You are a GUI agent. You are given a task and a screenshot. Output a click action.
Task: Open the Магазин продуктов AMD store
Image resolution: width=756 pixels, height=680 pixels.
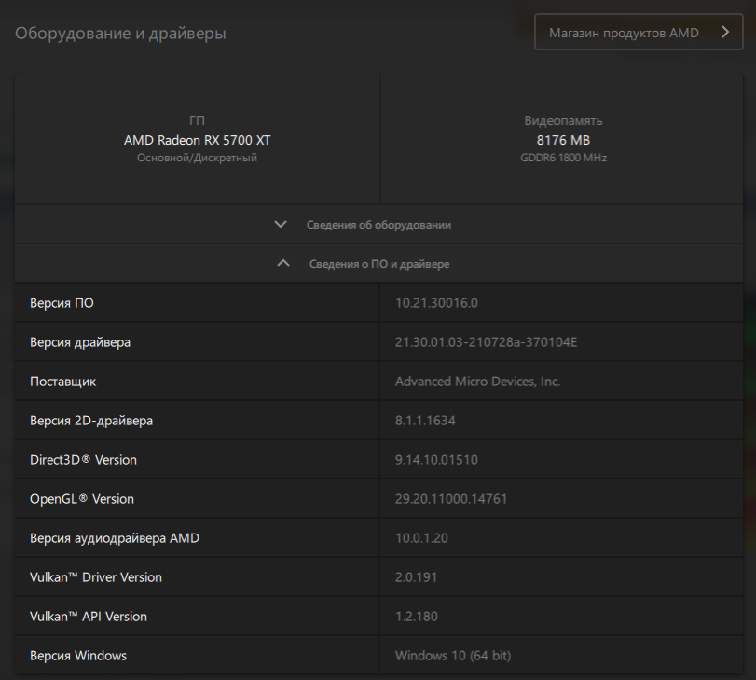point(624,33)
